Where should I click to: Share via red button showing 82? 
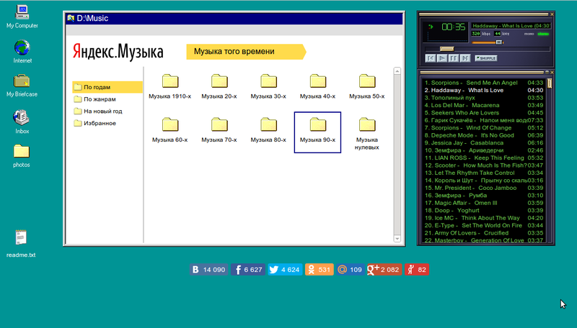[417, 270]
